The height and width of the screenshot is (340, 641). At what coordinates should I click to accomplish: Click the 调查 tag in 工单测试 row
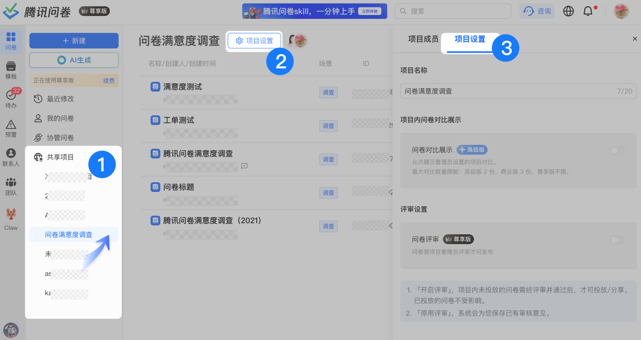[x=328, y=126]
